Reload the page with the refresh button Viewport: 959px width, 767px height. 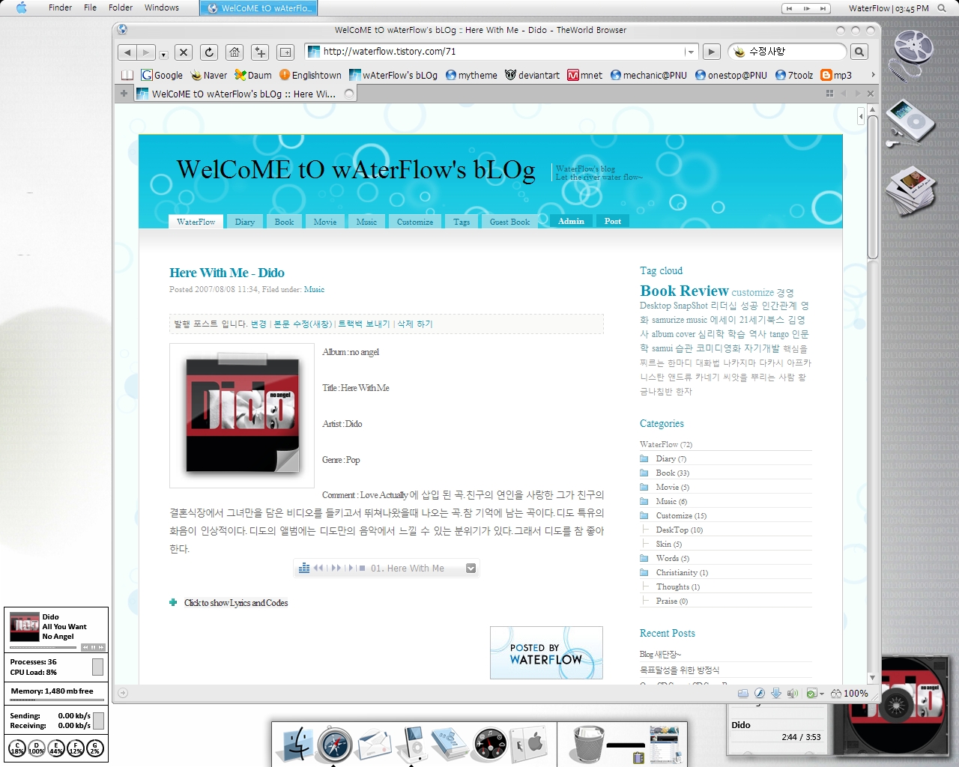209,52
